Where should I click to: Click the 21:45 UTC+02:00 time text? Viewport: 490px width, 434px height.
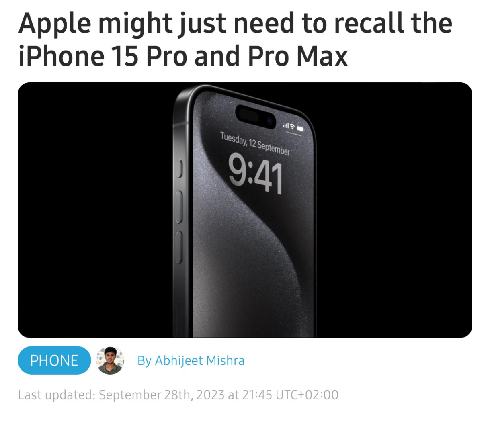(290, 395)
